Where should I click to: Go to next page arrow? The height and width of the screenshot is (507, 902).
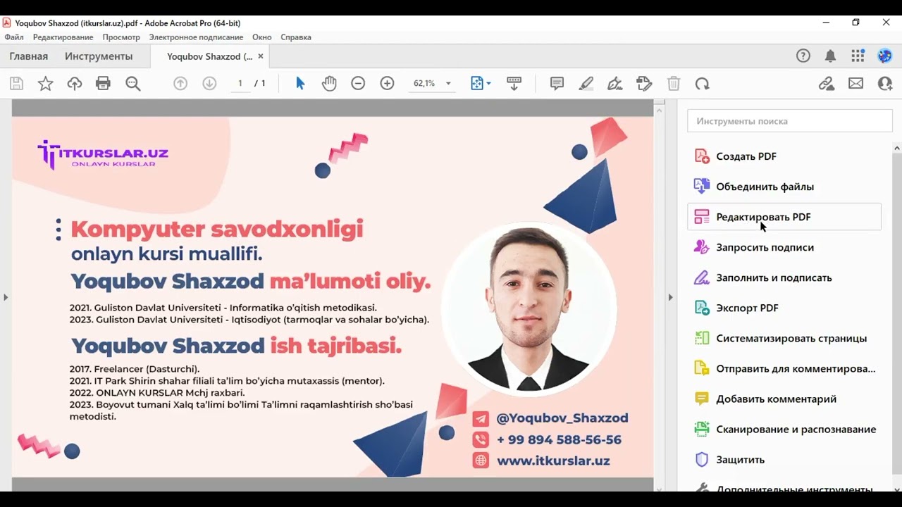pyautogui.click(x=209, y=83)
